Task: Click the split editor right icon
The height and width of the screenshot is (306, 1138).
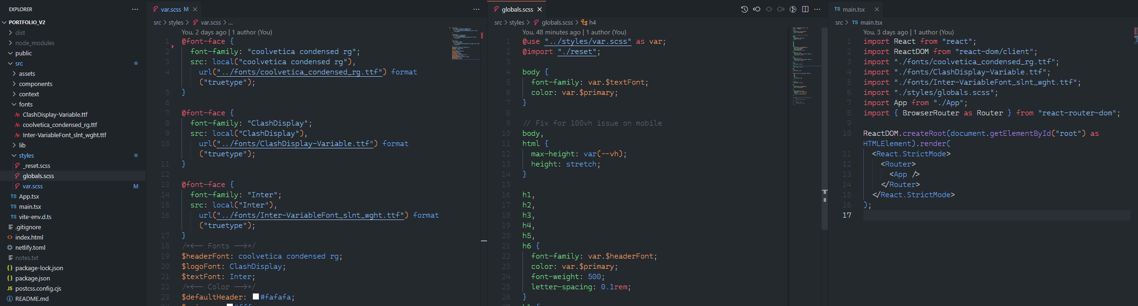Action: (805, 9)
